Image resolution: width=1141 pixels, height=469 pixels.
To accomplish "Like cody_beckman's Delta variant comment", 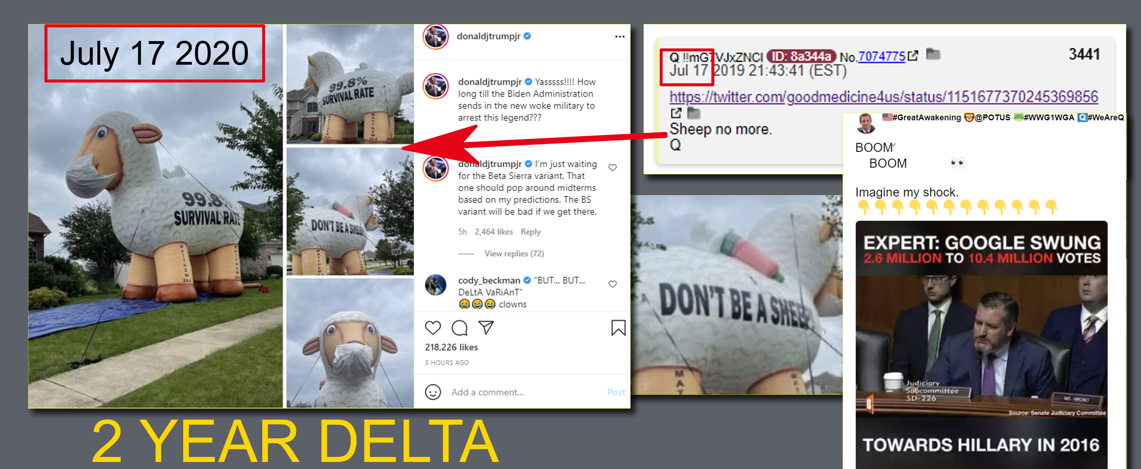I will [x=613, y=284].
